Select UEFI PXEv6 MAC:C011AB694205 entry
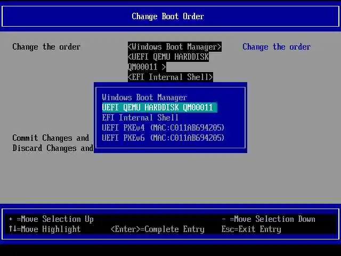This screenshot has width=341, height=256. point(163,138)
